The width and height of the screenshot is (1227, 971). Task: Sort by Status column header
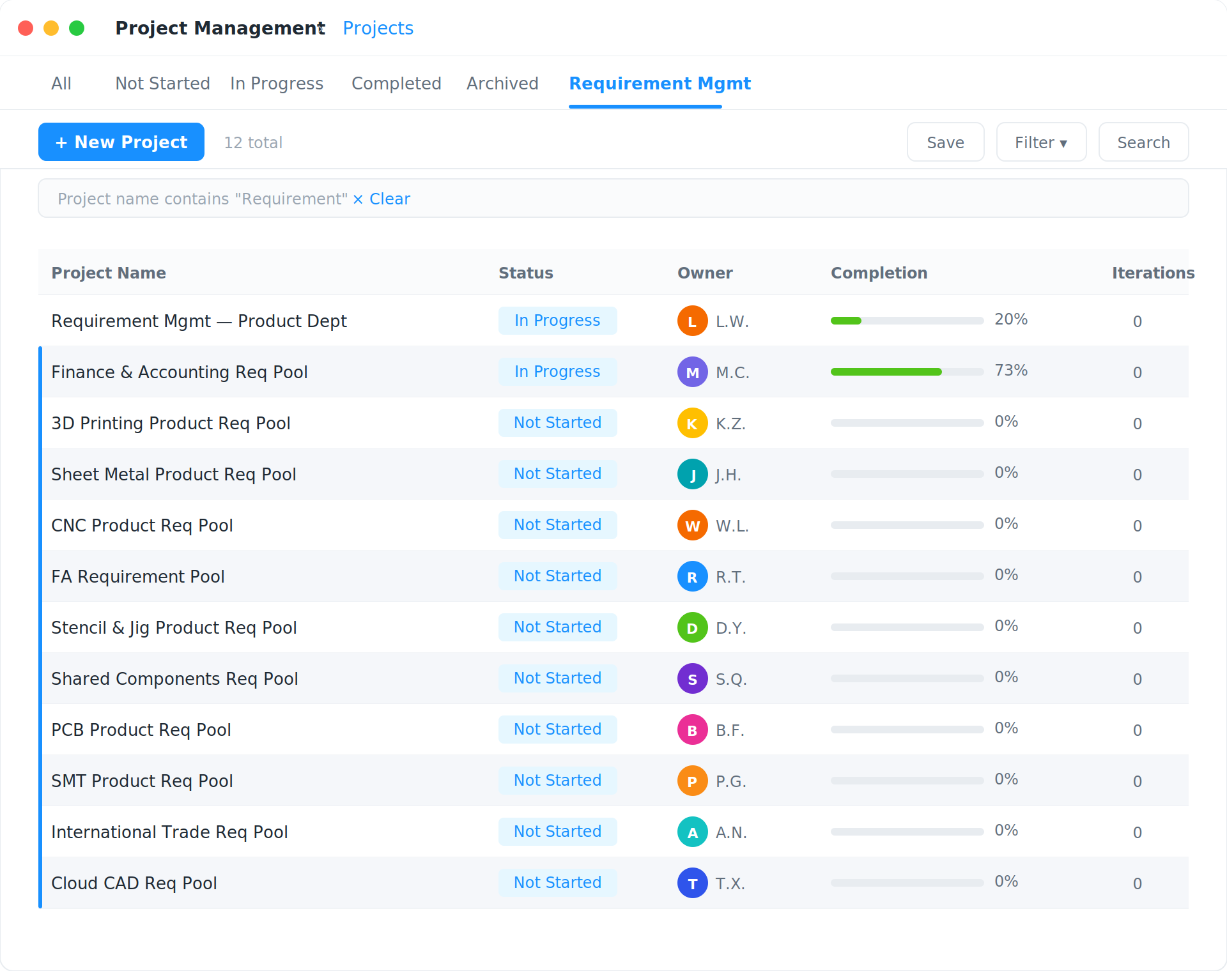(525, 273)
